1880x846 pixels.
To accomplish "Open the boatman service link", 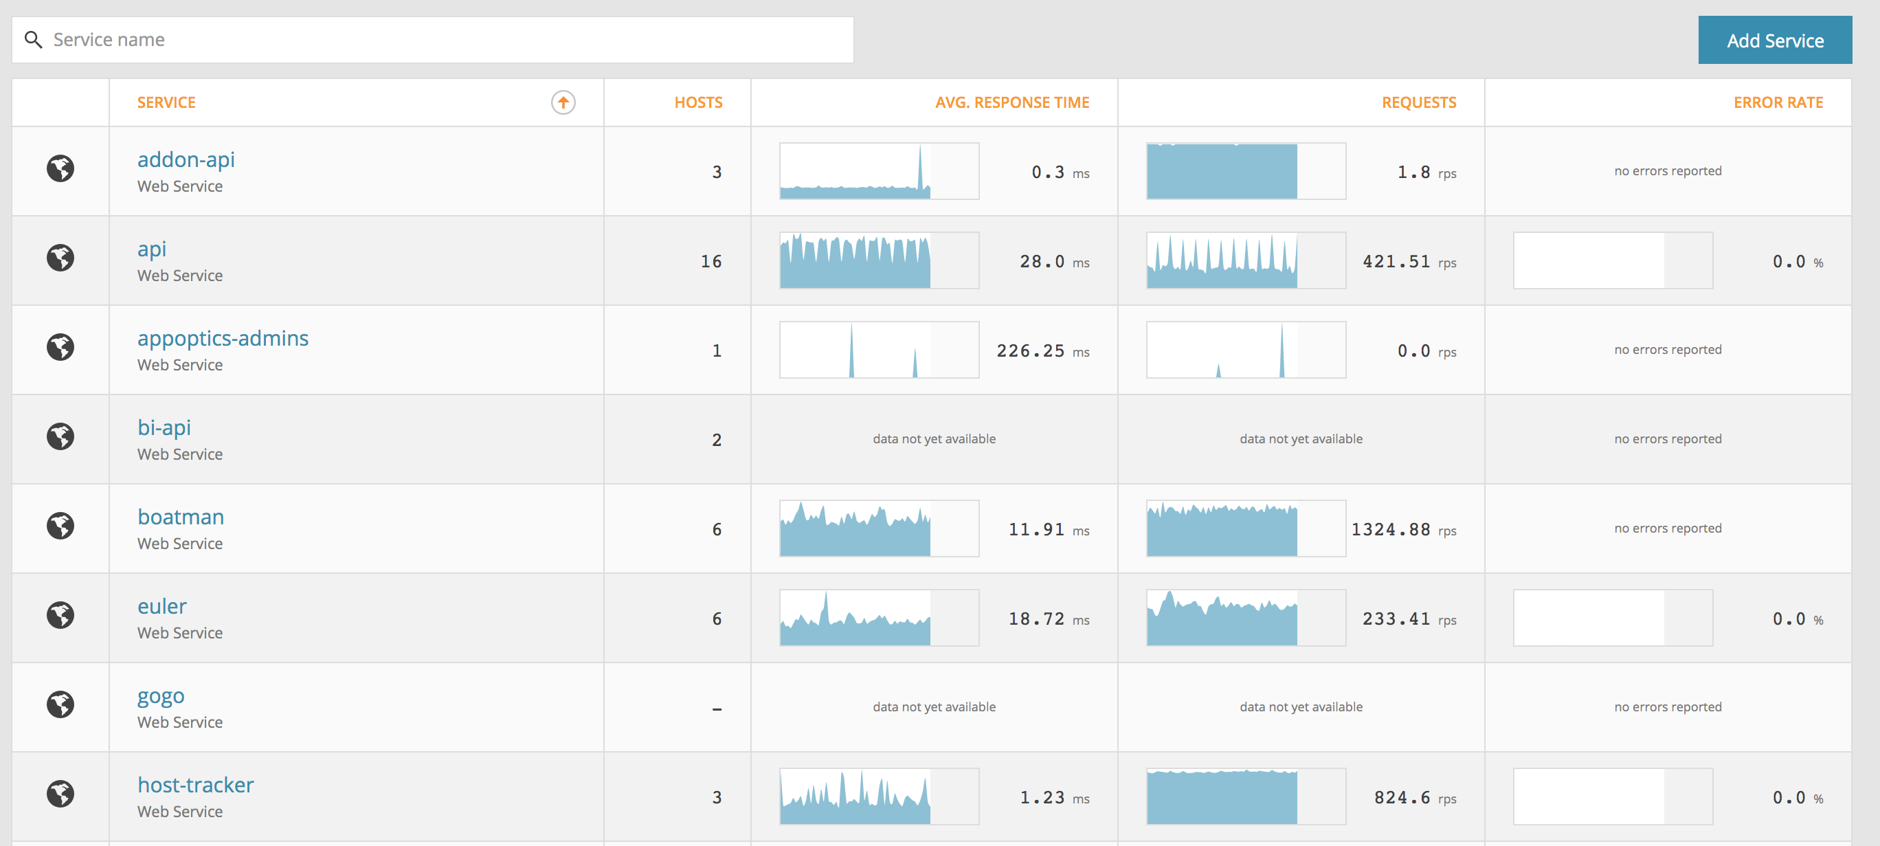I will tap(180, 517).
